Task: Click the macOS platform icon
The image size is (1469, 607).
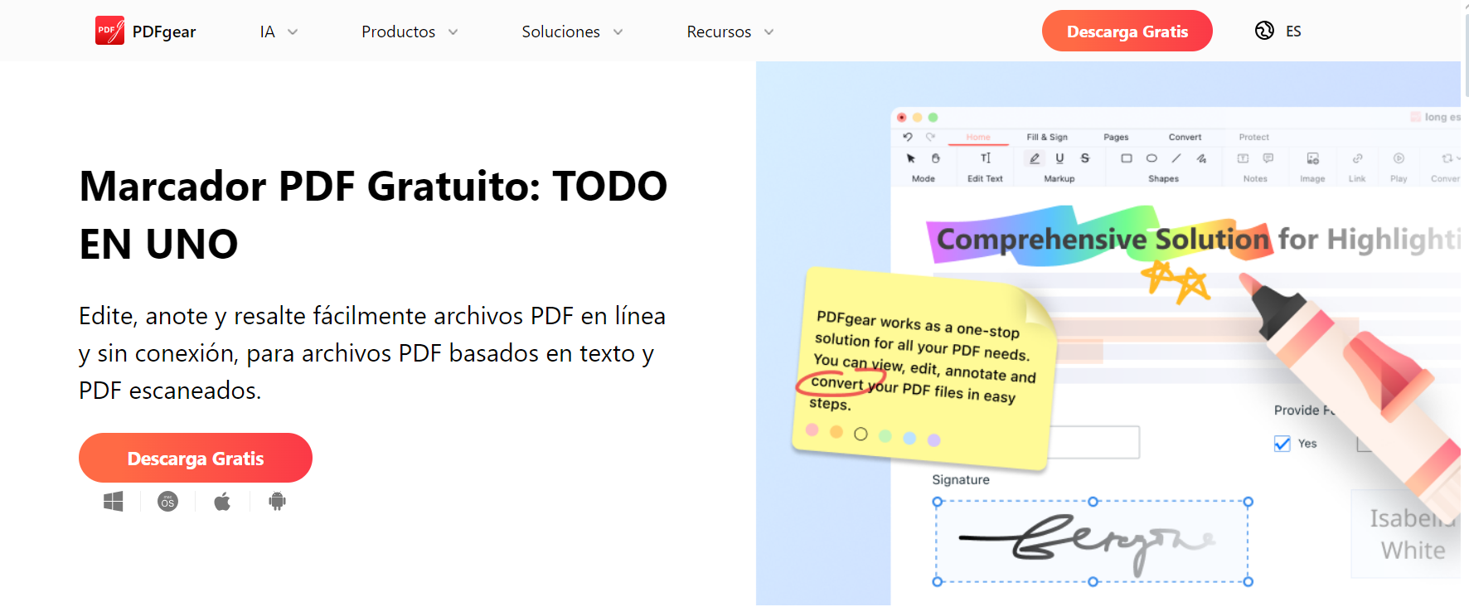Action: click(168, 502)
